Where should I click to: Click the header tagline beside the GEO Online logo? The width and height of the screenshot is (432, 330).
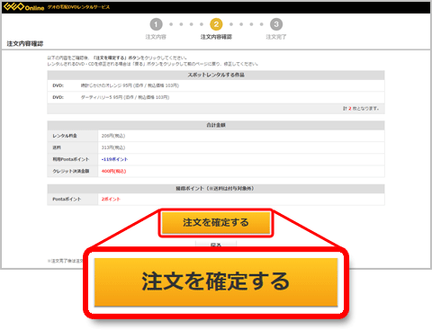[x=78, y=7]
